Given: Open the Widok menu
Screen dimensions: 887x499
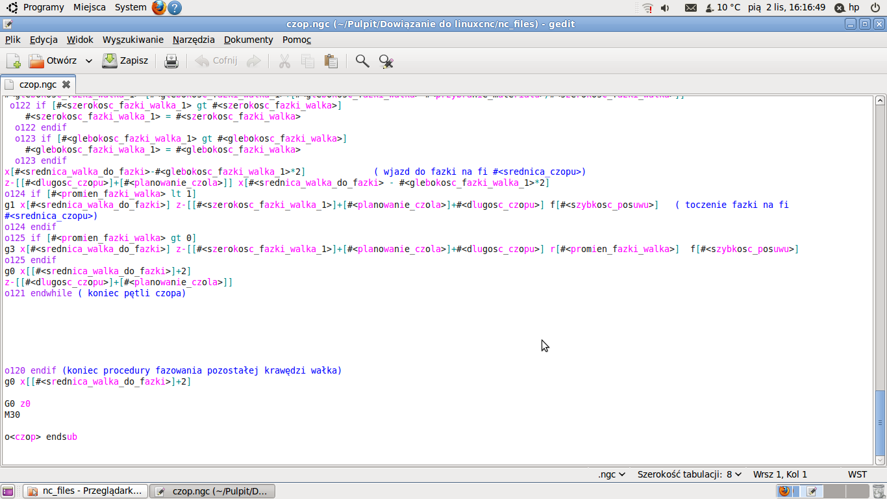Looking at the screenshot, I should pos(80,40).
